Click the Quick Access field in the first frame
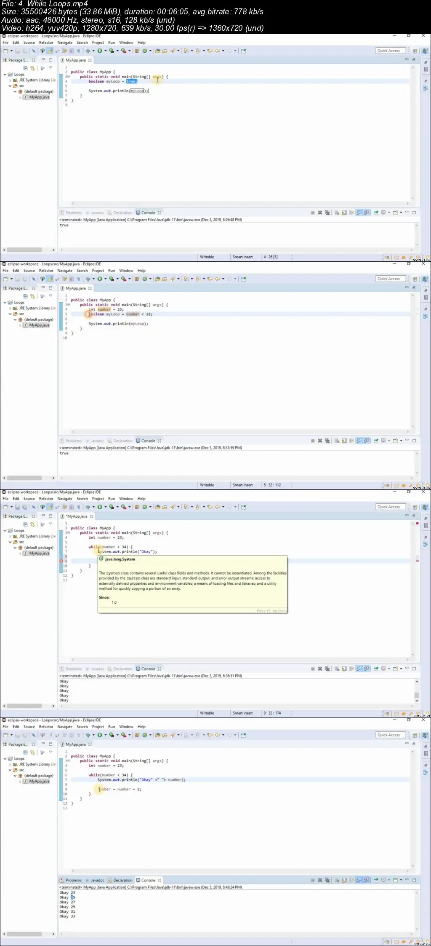This screenshot has height=946, width=431. tap(391, 51)
